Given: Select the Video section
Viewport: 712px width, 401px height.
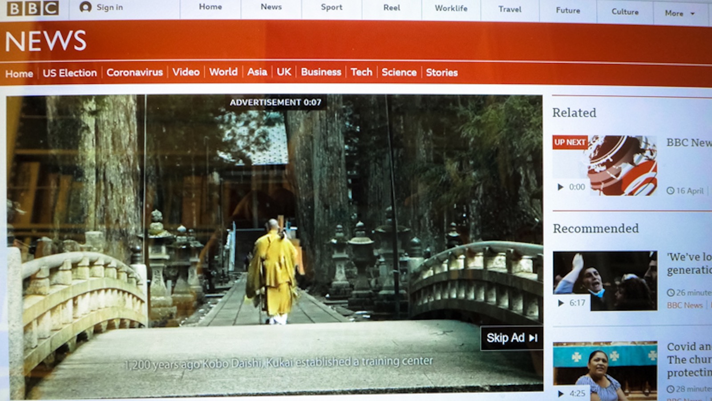Looking at the screenshot, I should click(x=186, y=72).
